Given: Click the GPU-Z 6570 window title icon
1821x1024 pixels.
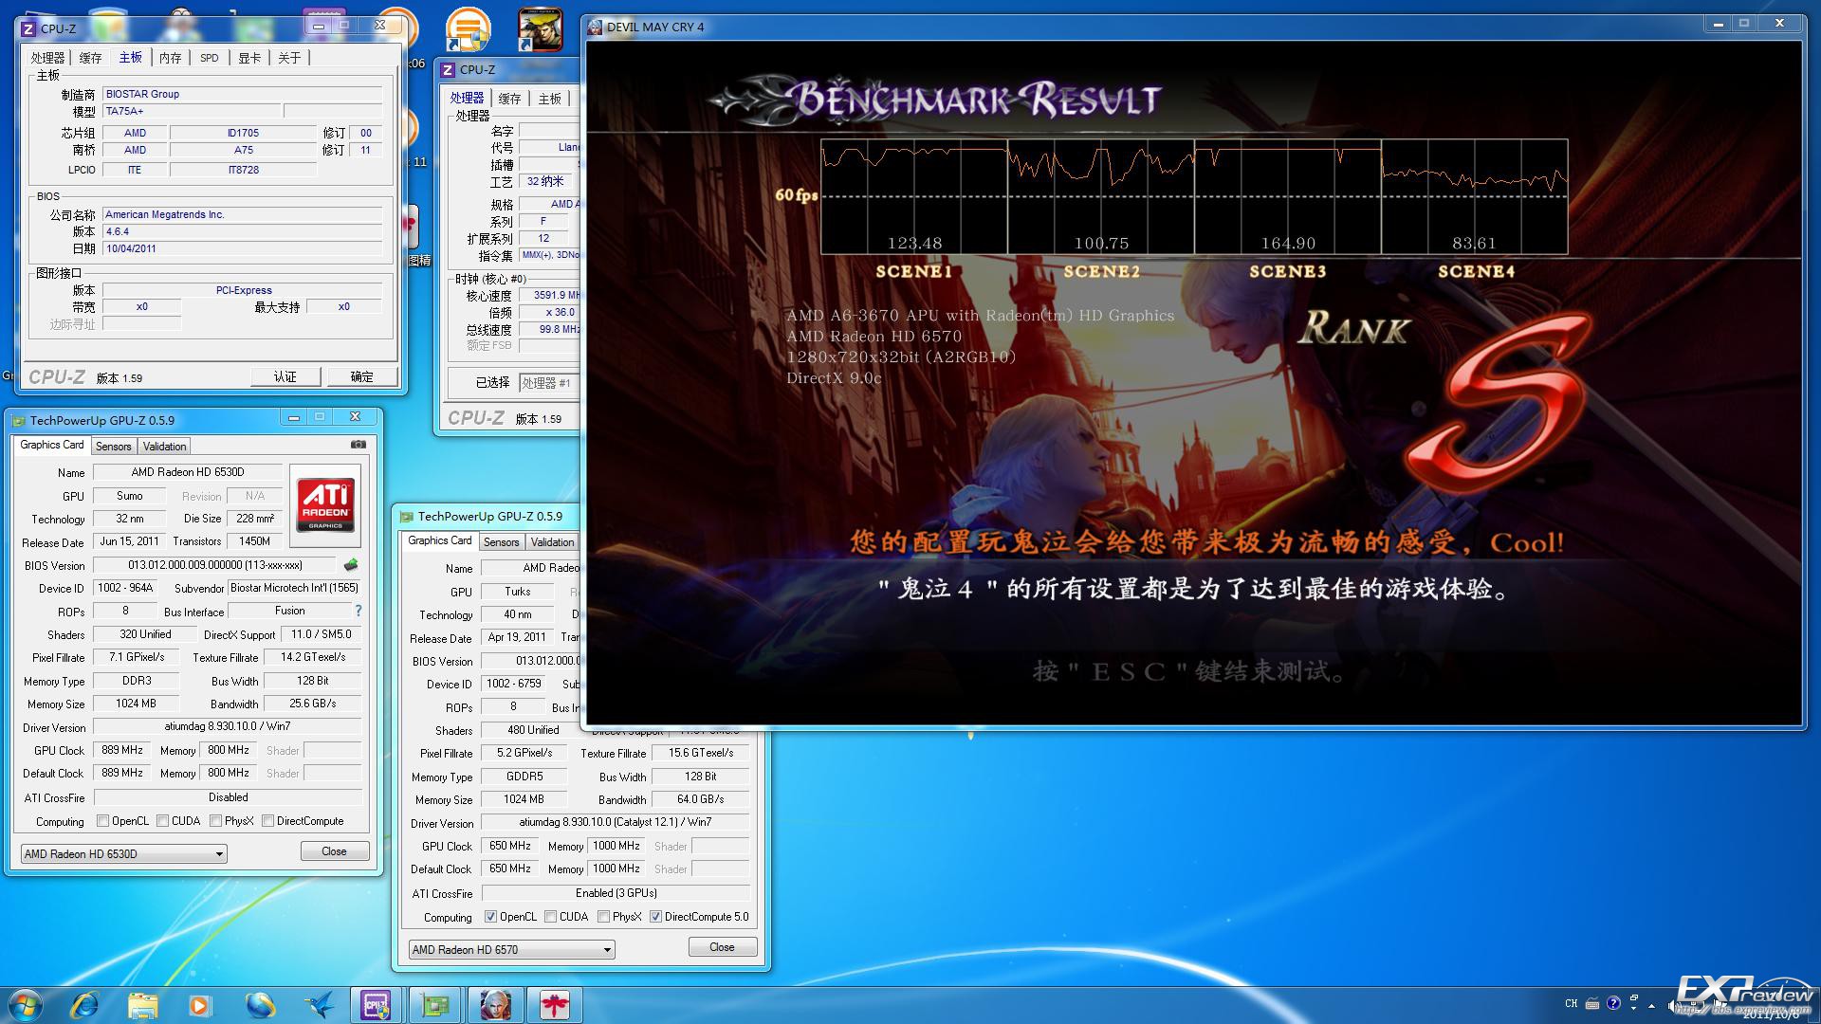Looking at the screenshot, I should [x=407, y=517].
